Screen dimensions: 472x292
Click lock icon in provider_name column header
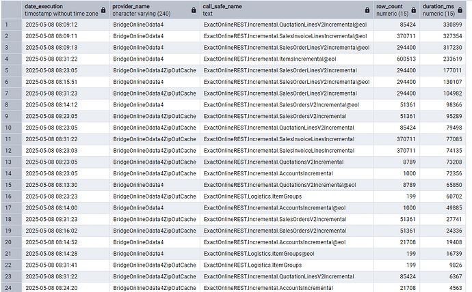(194, 10)
